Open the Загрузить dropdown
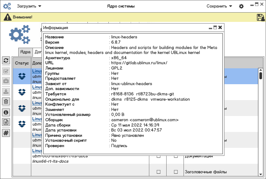266x179 pixels. click(x=29, y=6)
